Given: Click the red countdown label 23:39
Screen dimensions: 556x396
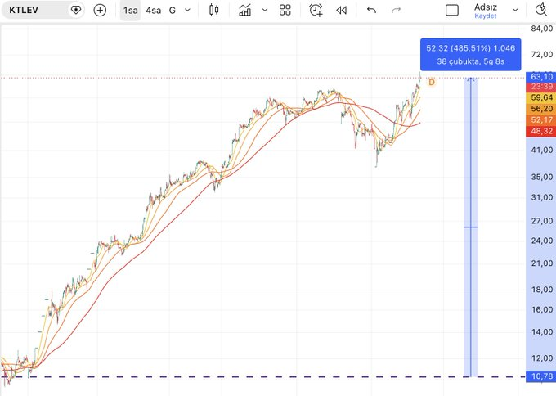Looking at the screenshot, I should [x=541, y=87].
